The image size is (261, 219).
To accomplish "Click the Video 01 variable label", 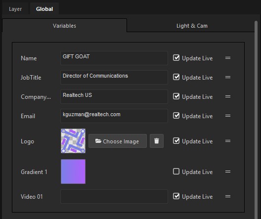I will tap(32, 197).
